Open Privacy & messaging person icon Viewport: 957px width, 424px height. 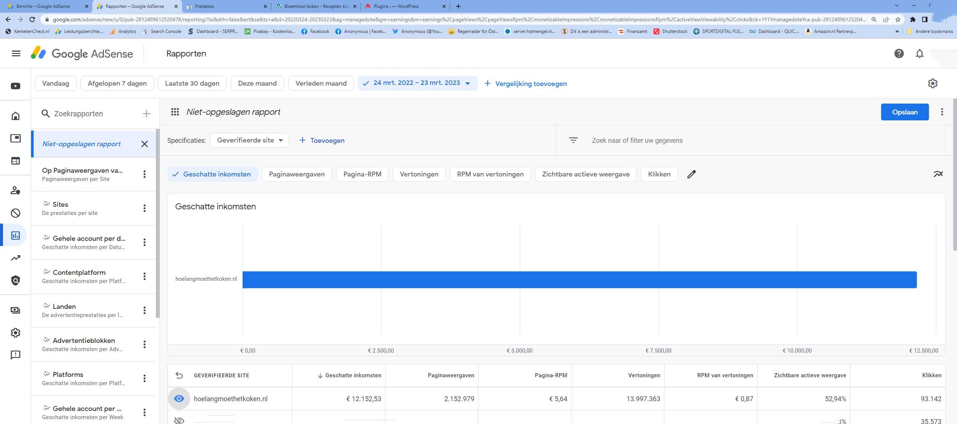pyautogui.click(x=15, y=190)
